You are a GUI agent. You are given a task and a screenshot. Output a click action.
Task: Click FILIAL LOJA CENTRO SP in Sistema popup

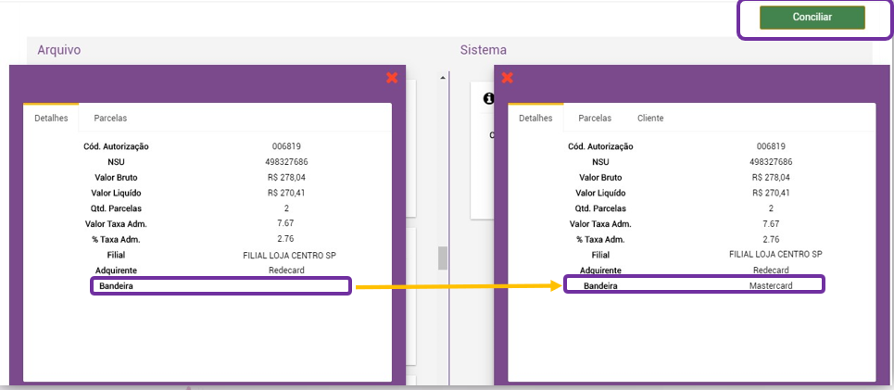(x=775, y=255)
